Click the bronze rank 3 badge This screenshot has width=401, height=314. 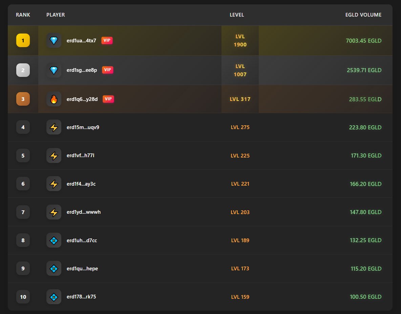pyautogui.click(x=23, y=99)
